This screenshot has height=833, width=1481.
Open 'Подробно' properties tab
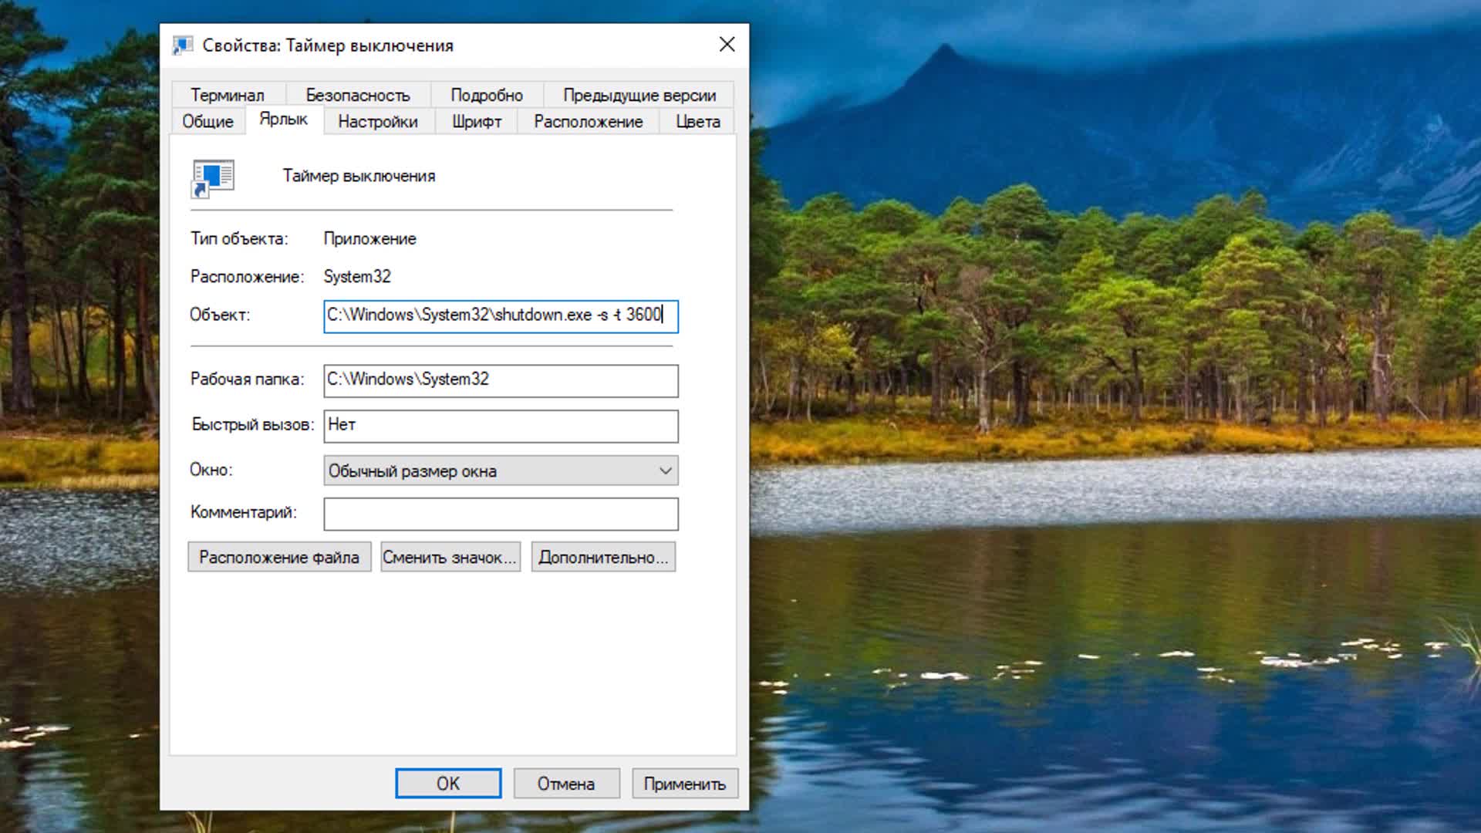[485, 93]
